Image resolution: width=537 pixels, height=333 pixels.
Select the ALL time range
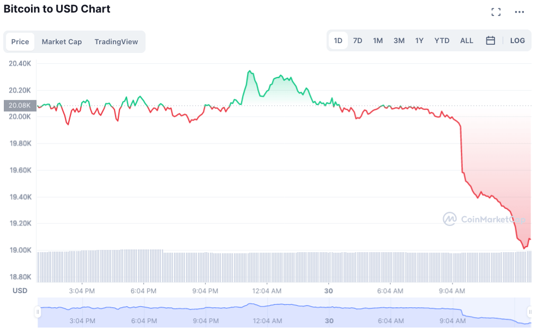pyautogui.click(x=467, y=40)
